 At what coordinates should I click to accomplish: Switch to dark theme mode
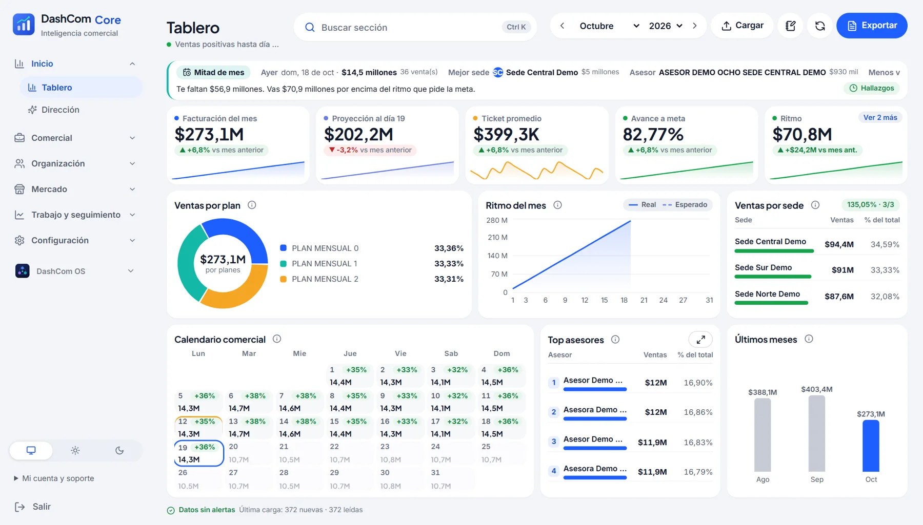[119, 450]
